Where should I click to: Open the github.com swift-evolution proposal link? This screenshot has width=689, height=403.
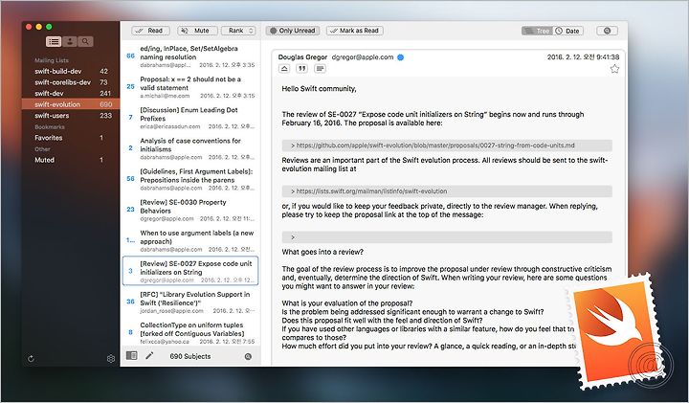pos(435,146)
